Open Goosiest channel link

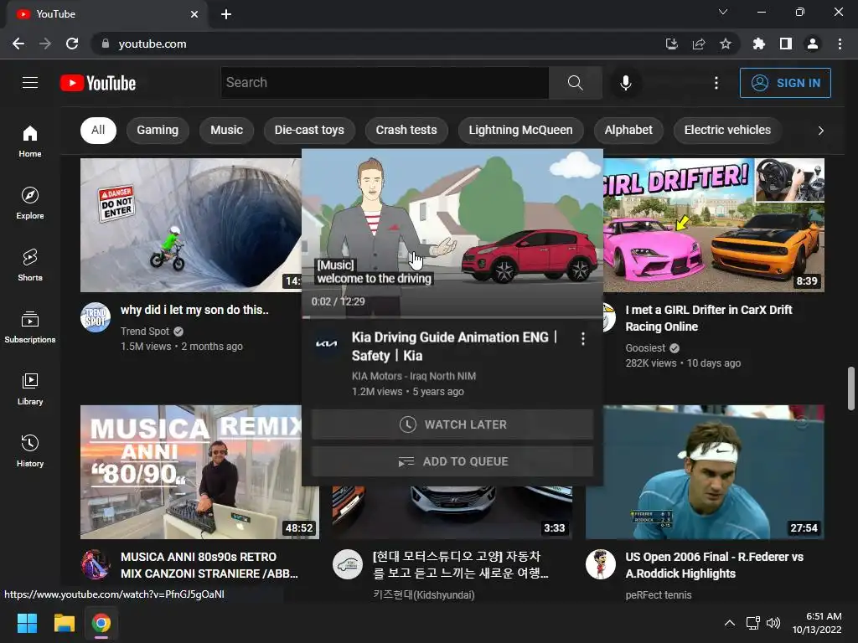click(x=646, y=347)
